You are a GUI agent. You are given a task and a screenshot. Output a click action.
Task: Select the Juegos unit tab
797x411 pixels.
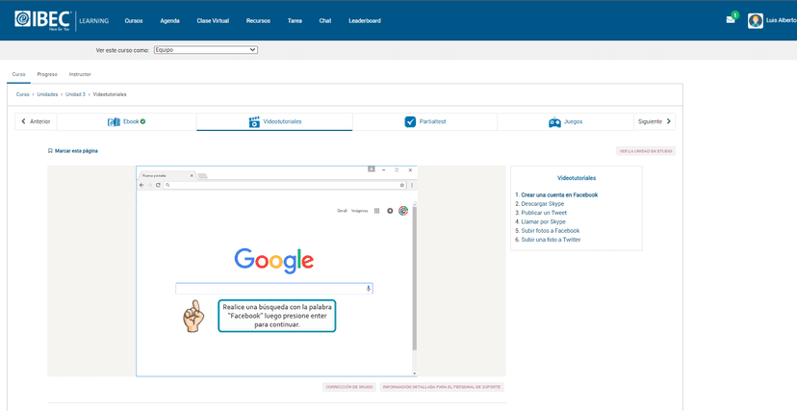coord(565,122)
